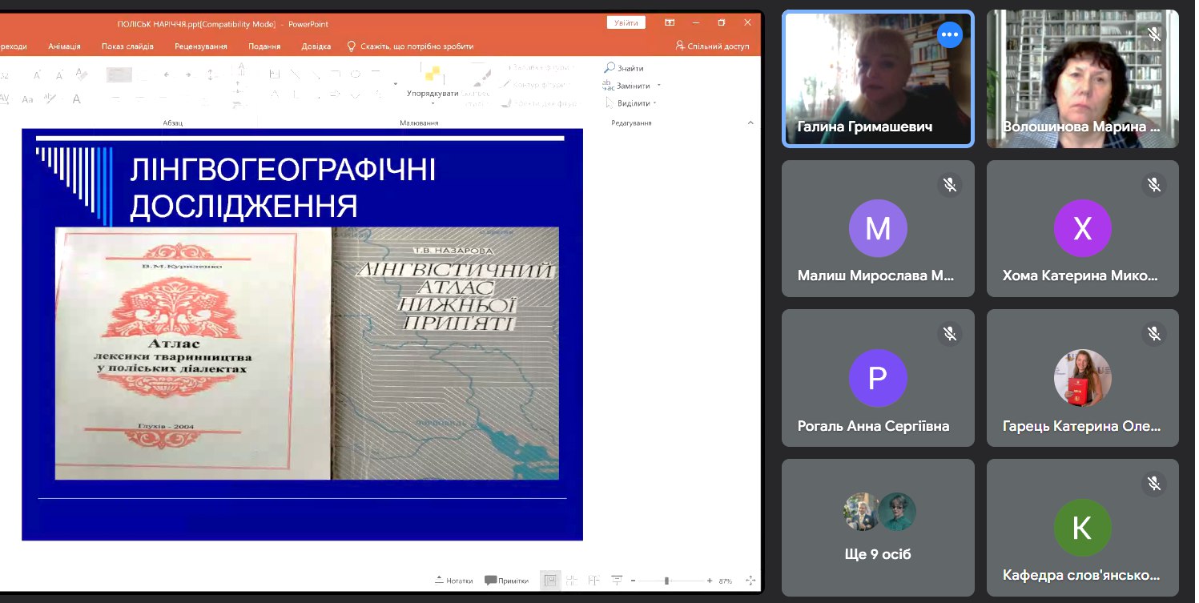
Task: Switch to Slide Sorter view
Action: tap(572, 581)
